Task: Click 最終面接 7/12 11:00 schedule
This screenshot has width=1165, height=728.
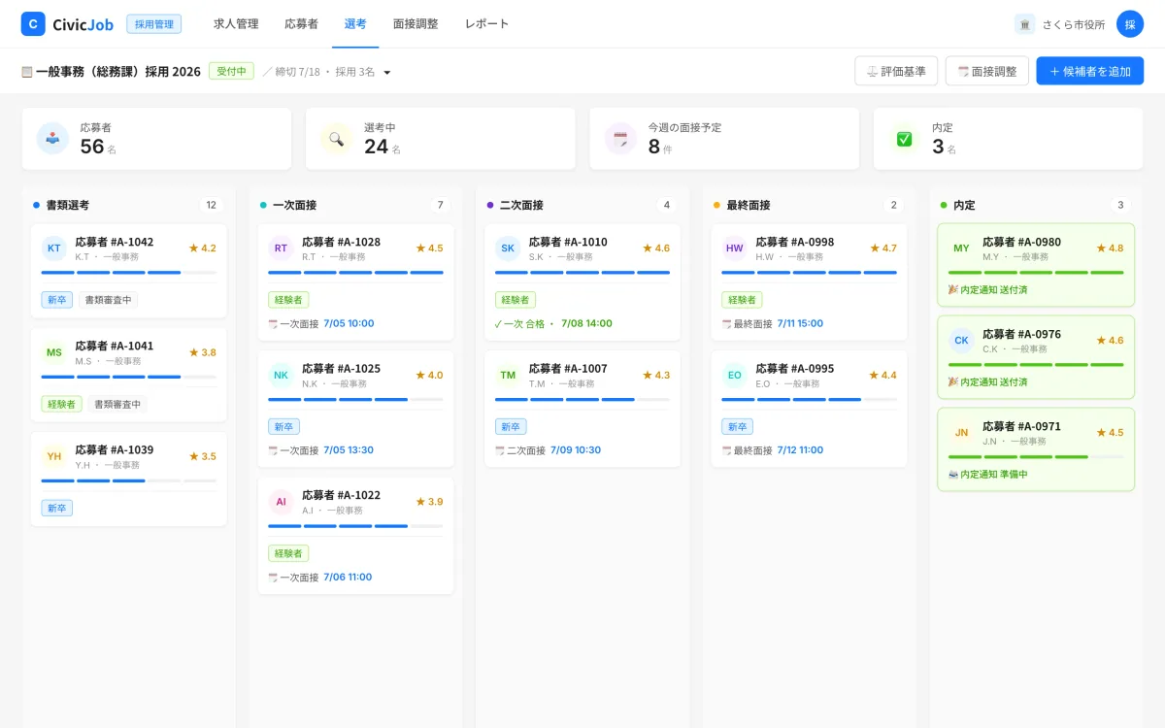Action: pyautogui.click(x=773, y=450)
